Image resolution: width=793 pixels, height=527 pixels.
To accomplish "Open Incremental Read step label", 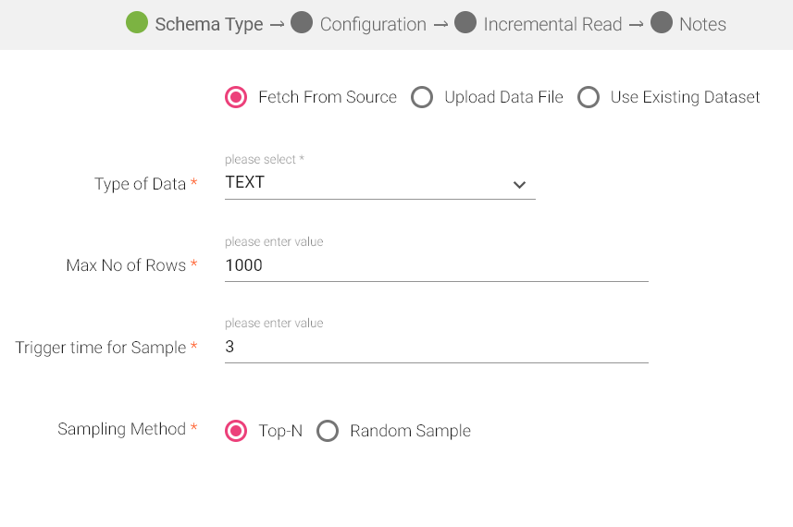I will tap(552, 24).
